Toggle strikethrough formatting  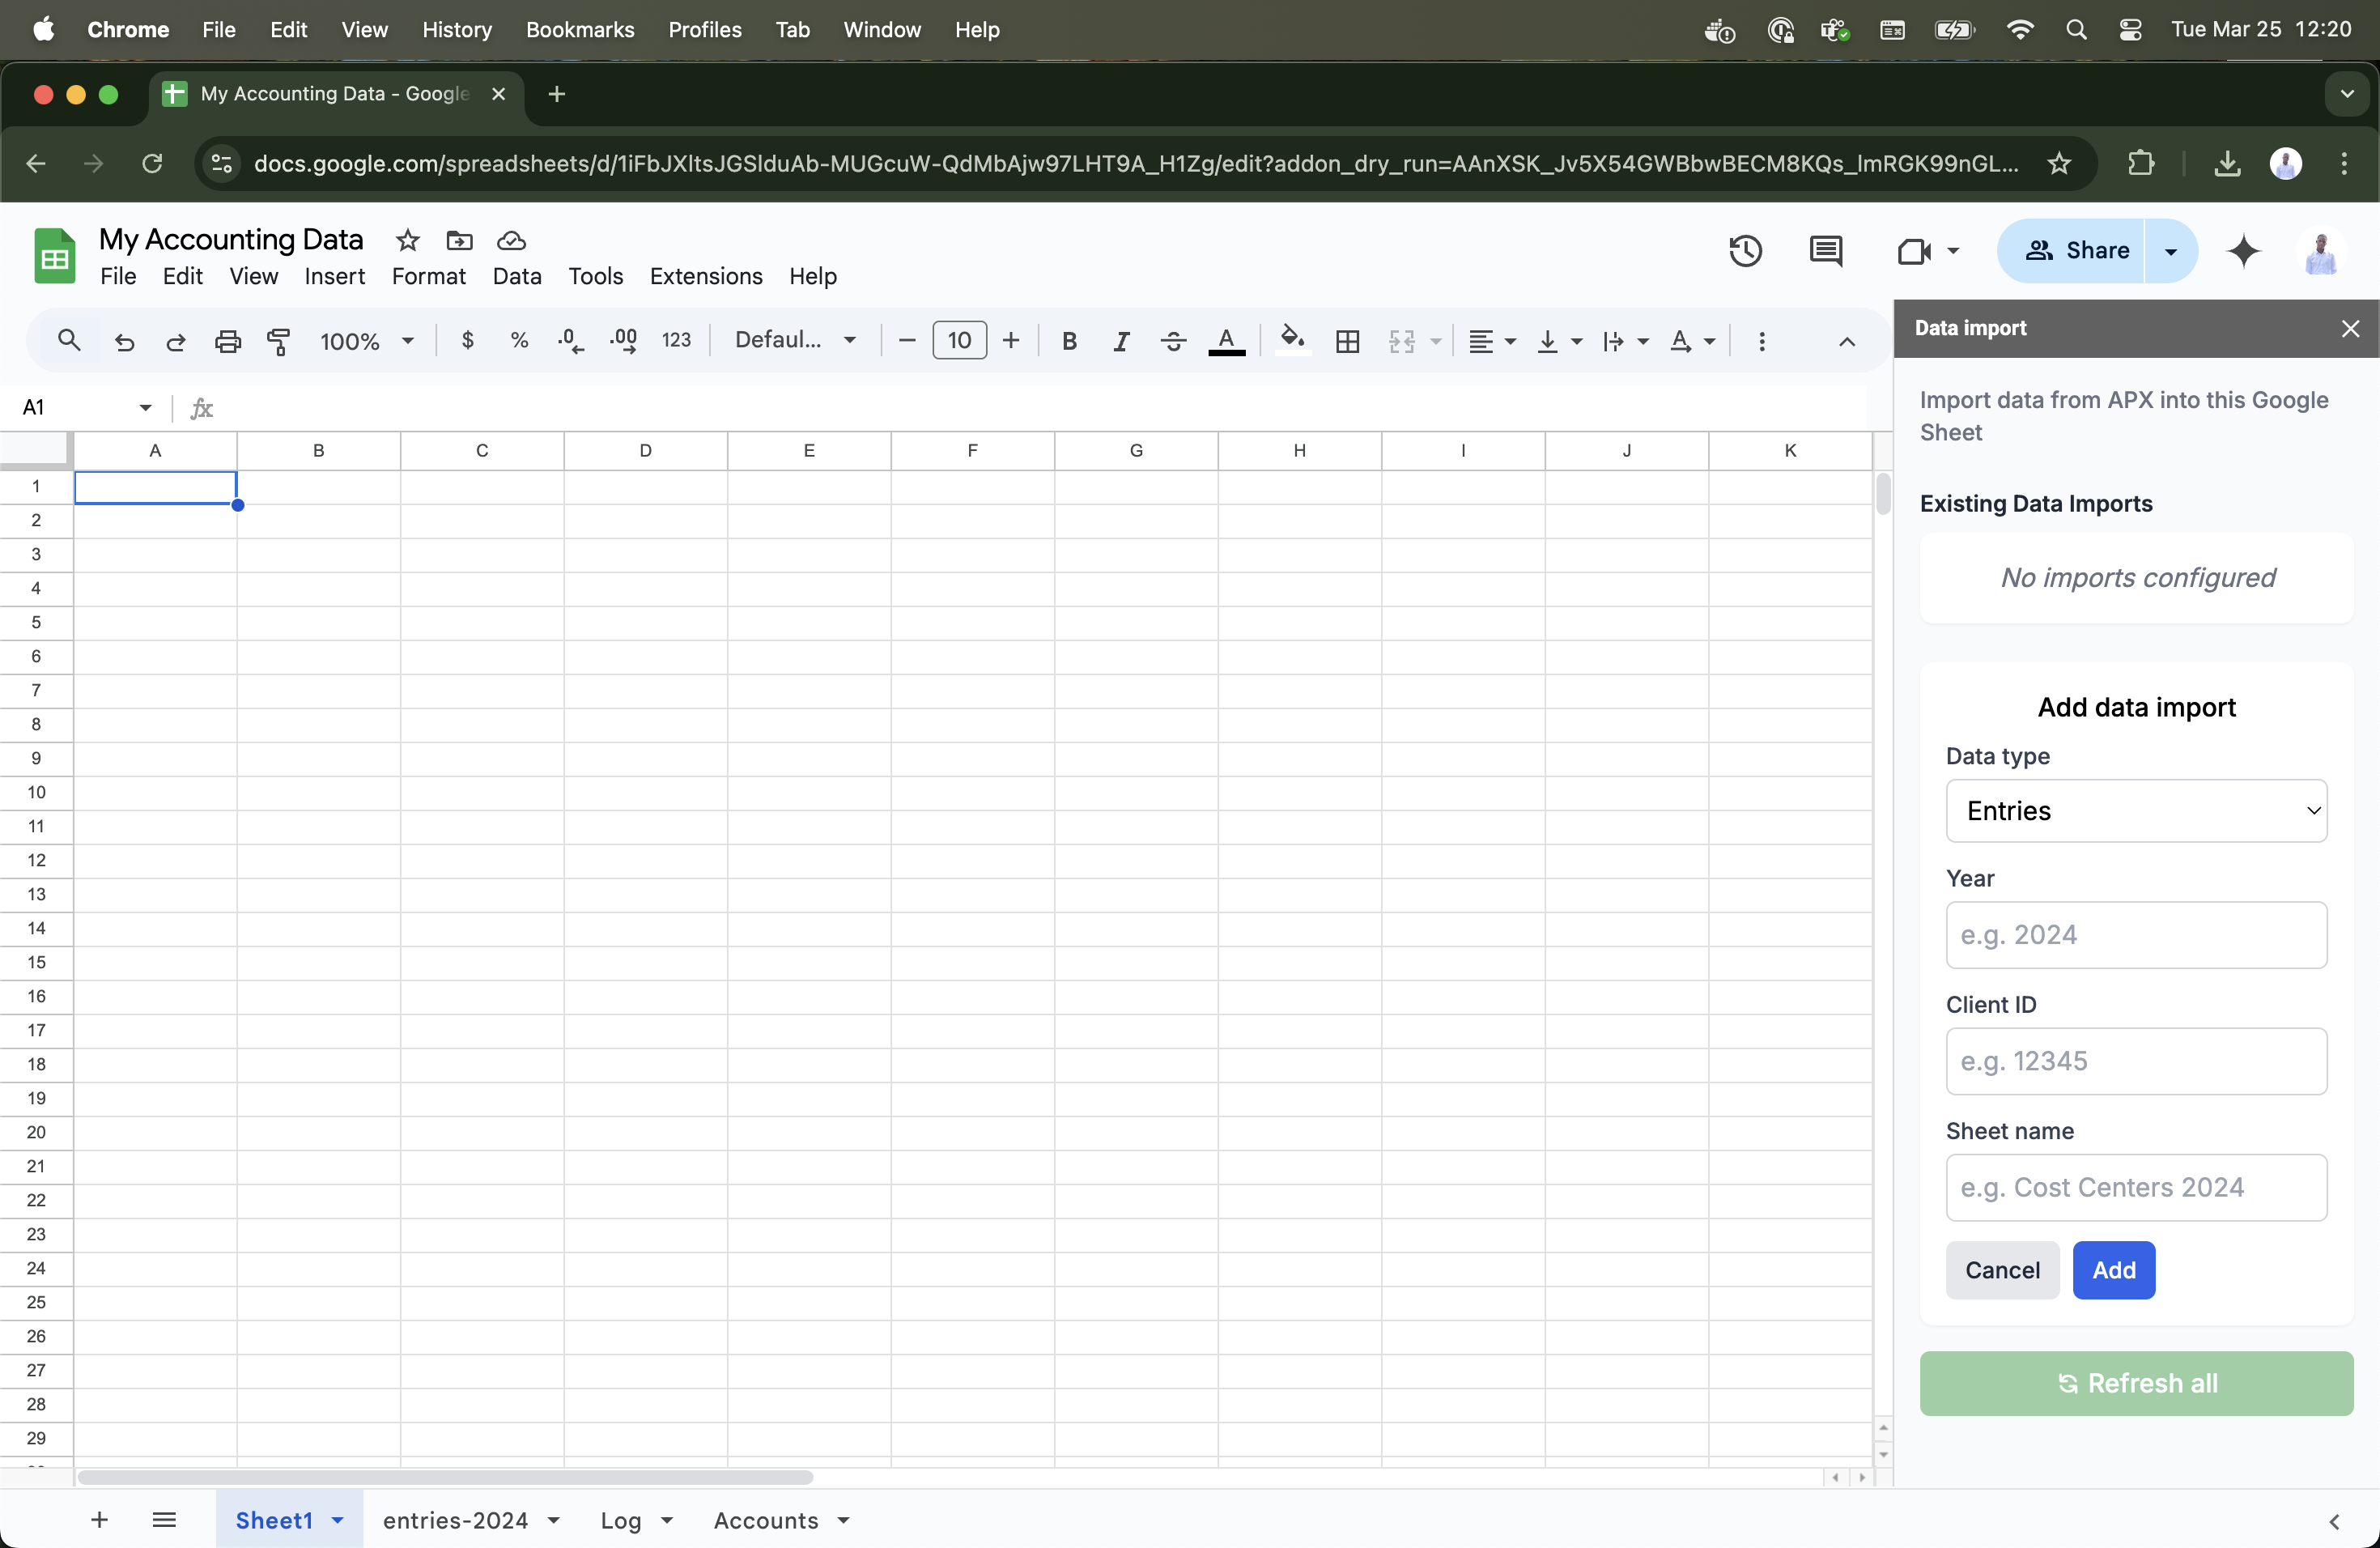click(1172, 341)
